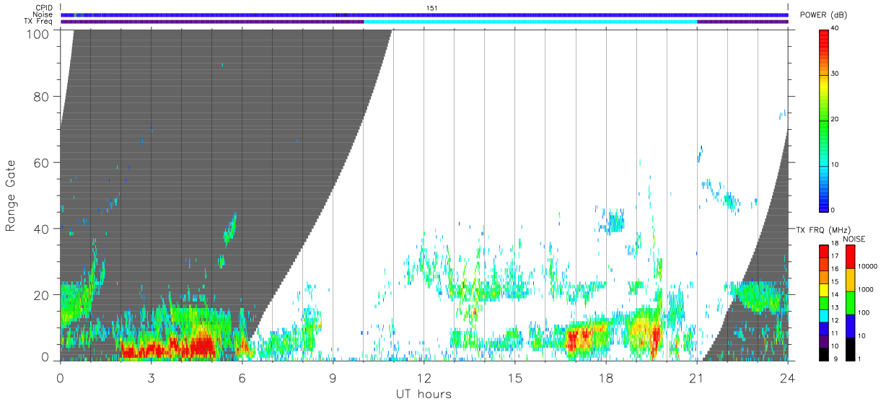Click the Noise row label above the plot
This screenshot has height=409, width=886.
(x=43, y=14)
